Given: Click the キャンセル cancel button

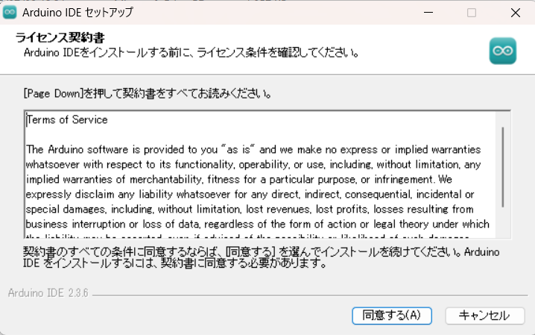Looking at the screenshot, I should click(484, 315).
